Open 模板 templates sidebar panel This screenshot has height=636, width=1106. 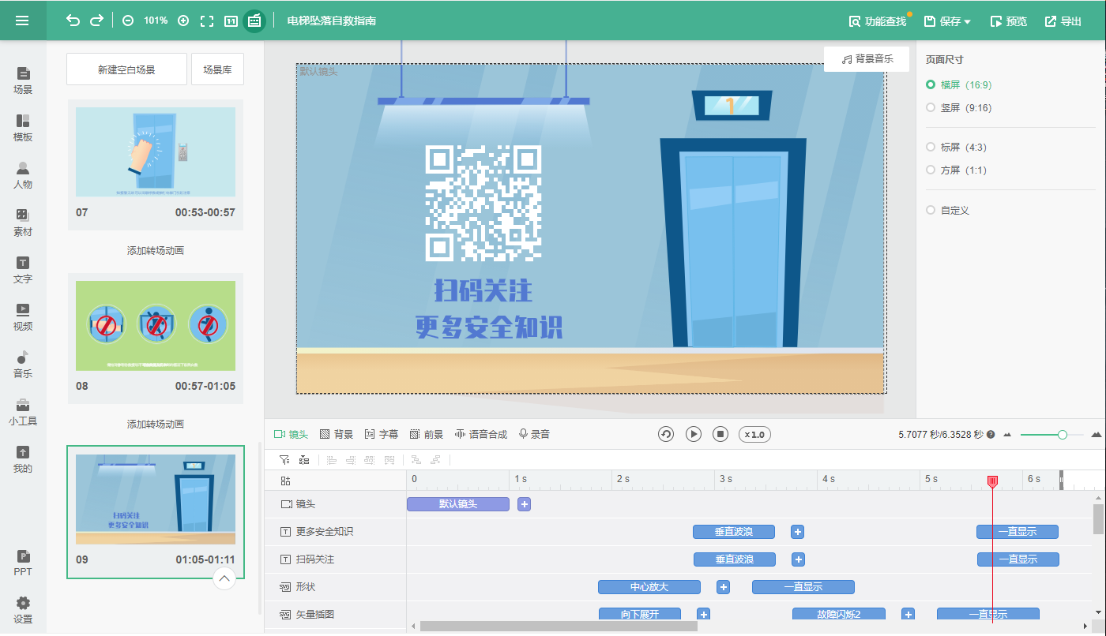click(23, 128)
